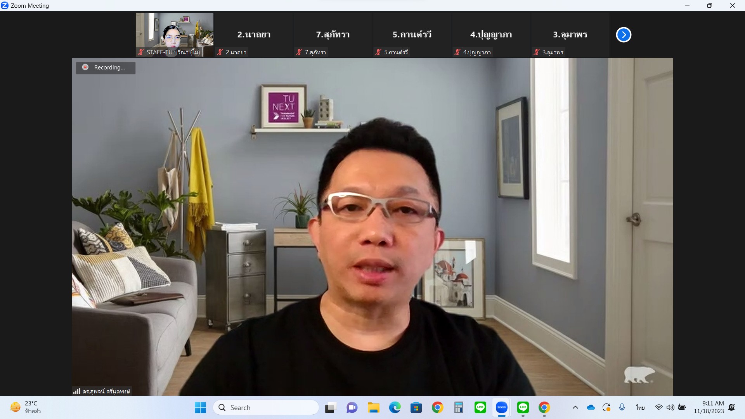The width and height of the screenshot is (745, 419).
Task: Open the OneDrive cloud tray icon
Action: pos(591,407)
